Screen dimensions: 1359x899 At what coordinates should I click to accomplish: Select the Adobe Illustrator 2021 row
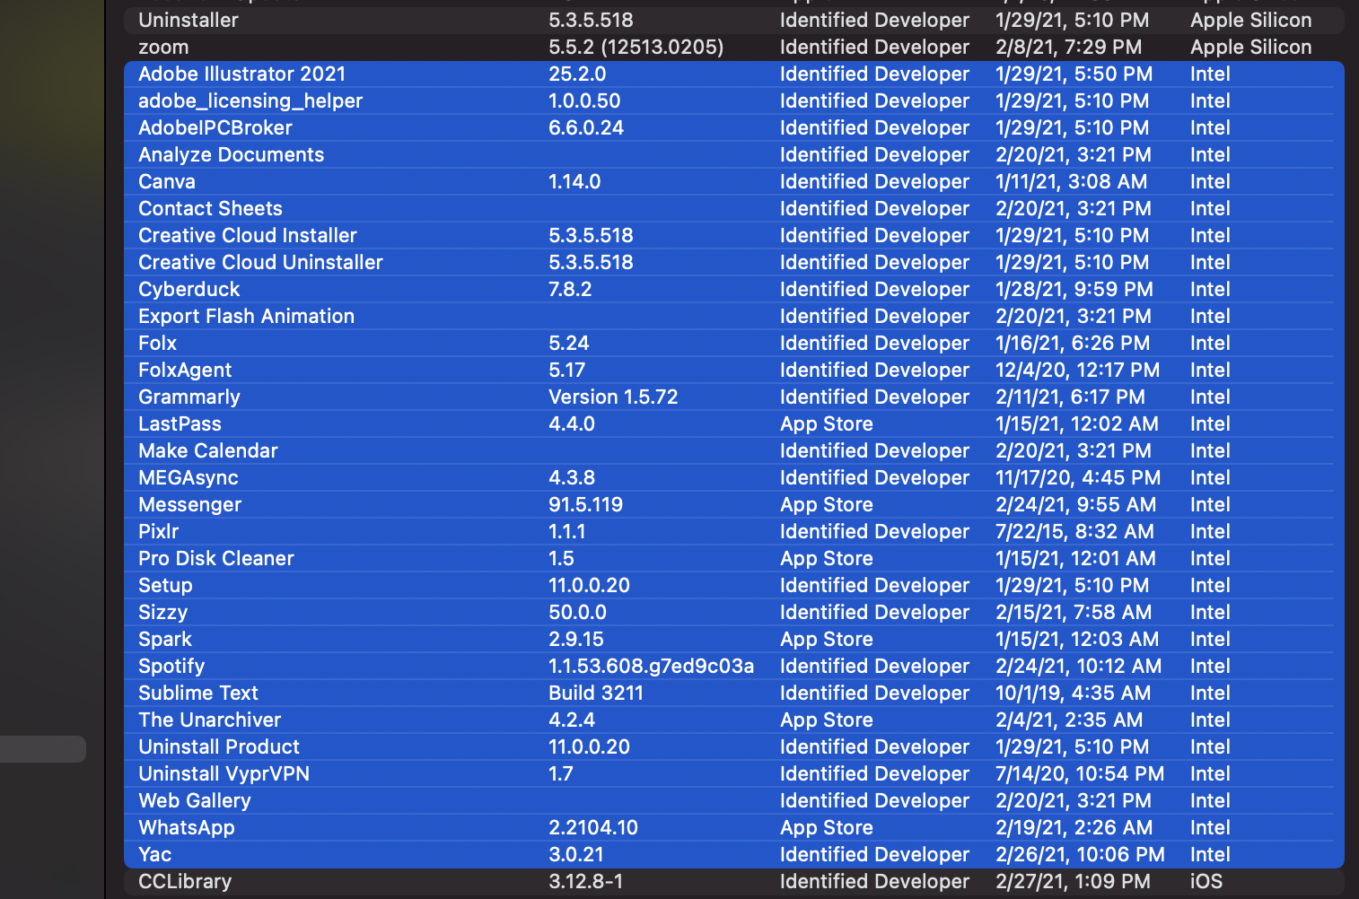tap(734, 74)
